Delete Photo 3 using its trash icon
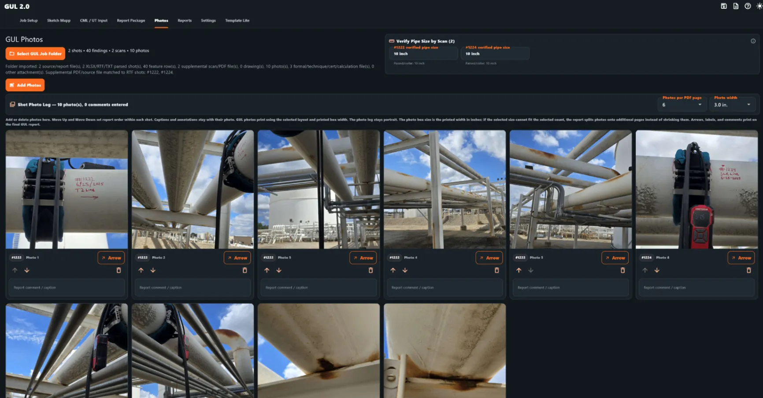 tap(370, 270)
